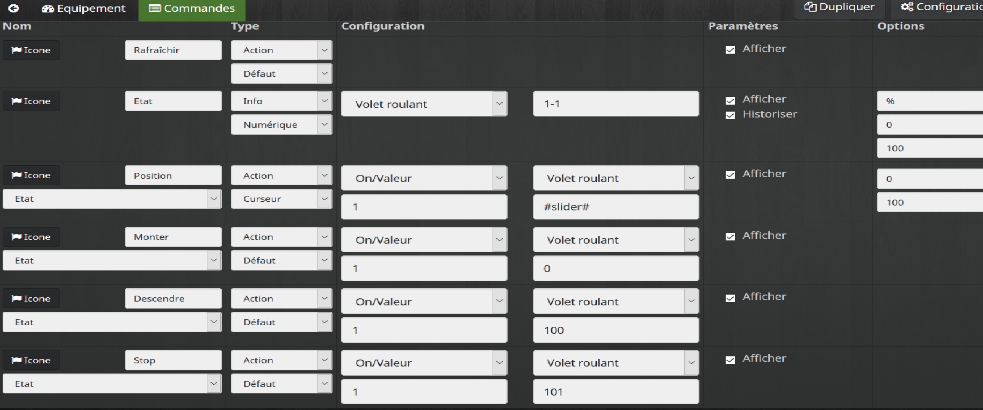Toggle Afficher checkbox for Etat row
Screen dimensions: 983x410
point(730,100)
